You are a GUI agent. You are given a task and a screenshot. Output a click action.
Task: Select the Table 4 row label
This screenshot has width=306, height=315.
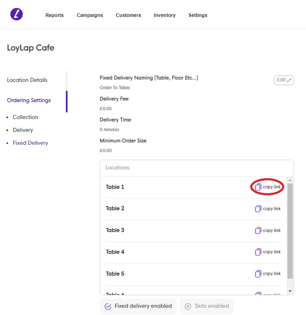coord(115,252)
